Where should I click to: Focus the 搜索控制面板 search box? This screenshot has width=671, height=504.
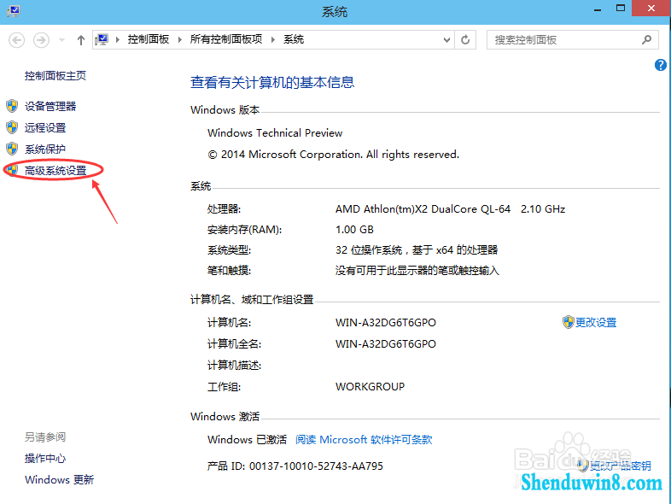(565, 40)
